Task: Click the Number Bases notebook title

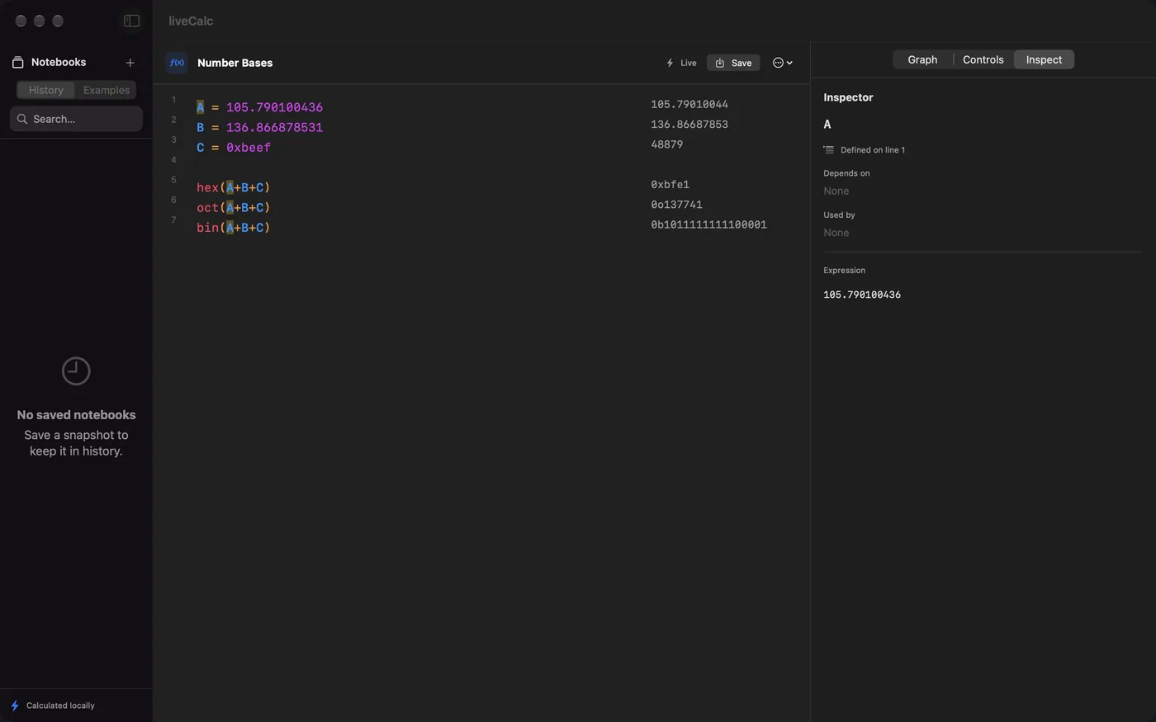Action: coord(235,63)
